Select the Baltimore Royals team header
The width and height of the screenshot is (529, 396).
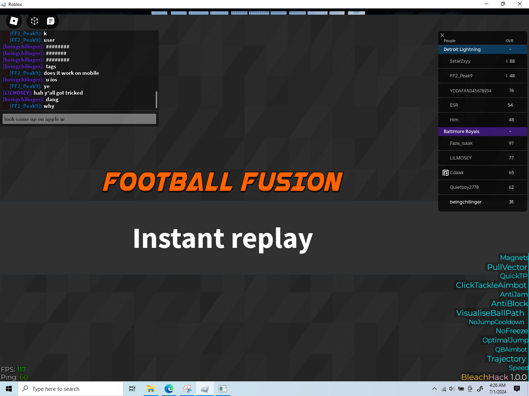[483, 132]
